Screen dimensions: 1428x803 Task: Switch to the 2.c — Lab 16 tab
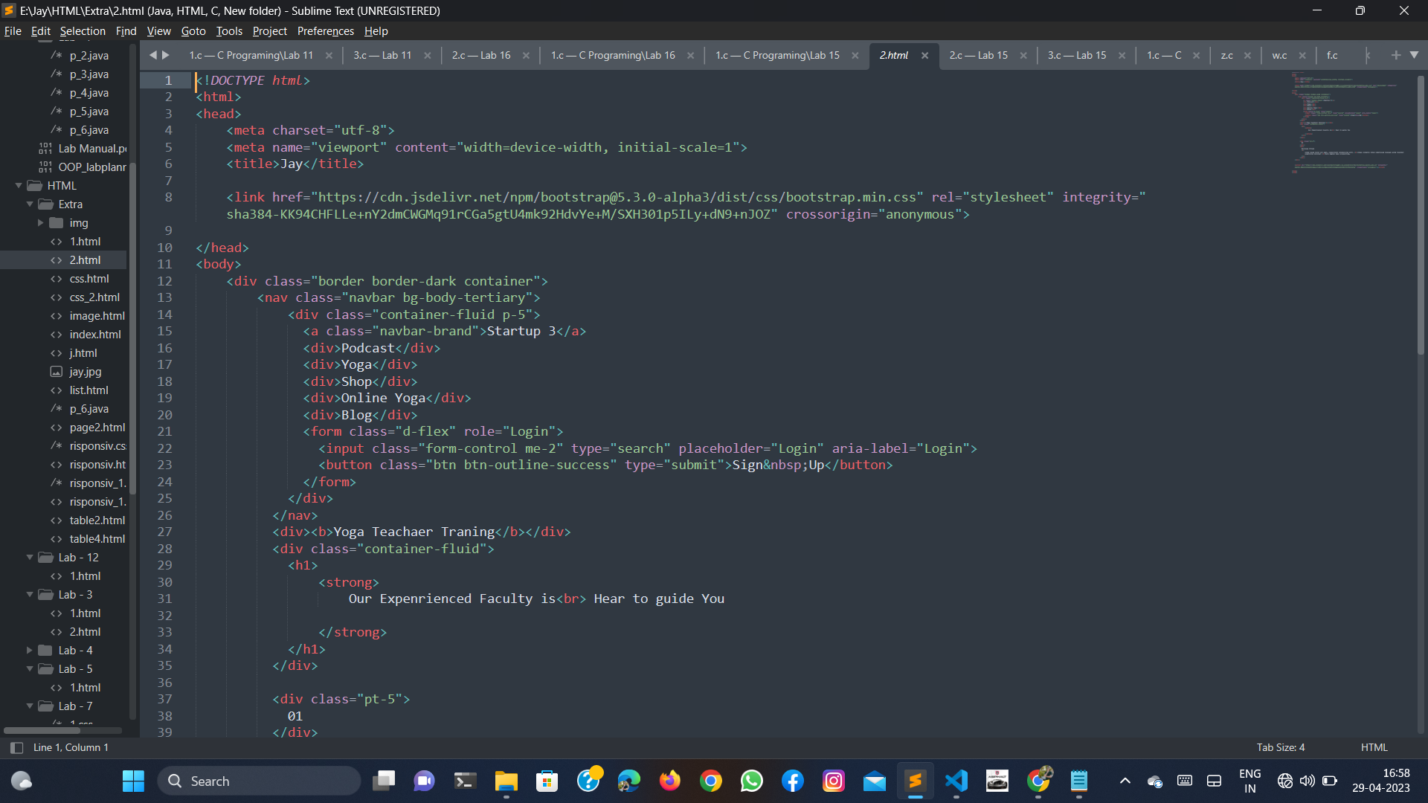(x=480, y=56)
